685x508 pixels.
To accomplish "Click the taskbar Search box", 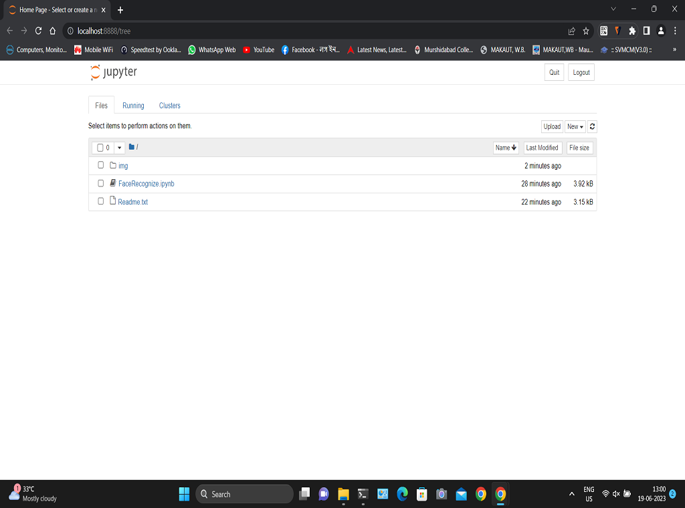I will [245, 494].
